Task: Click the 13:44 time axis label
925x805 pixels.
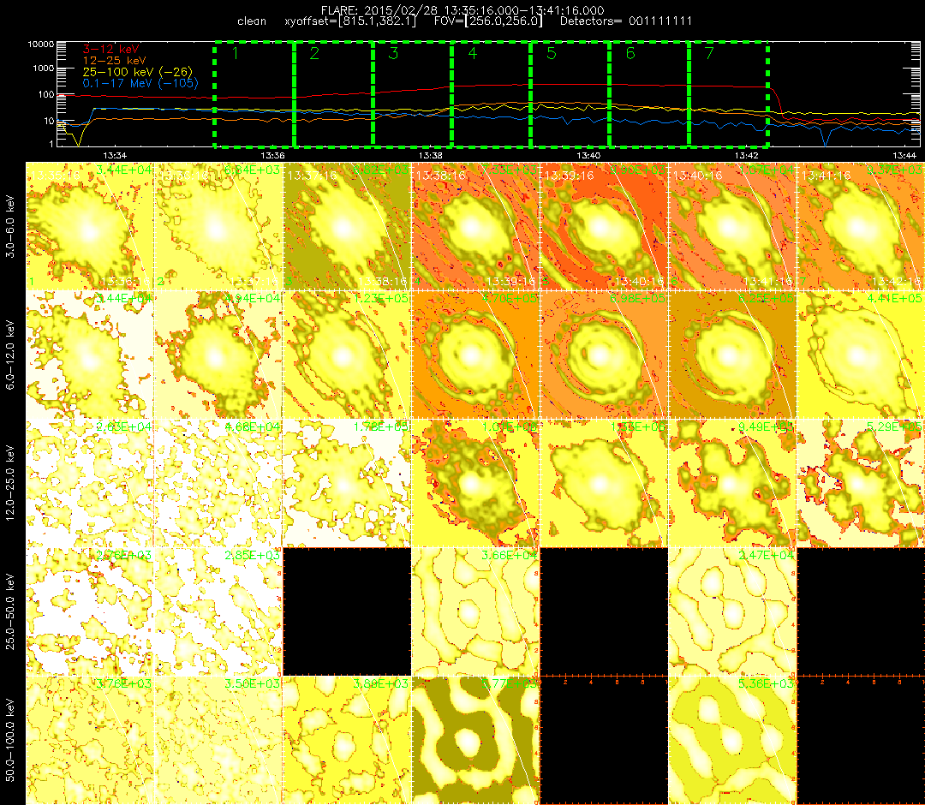Action: [905, 156]
